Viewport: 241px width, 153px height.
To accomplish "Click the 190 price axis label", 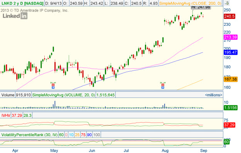I will [x=227, y=57].
